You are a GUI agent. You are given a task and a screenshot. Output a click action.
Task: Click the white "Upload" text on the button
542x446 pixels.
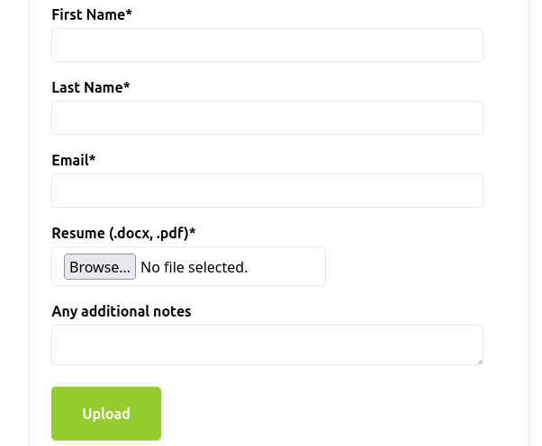106,414
